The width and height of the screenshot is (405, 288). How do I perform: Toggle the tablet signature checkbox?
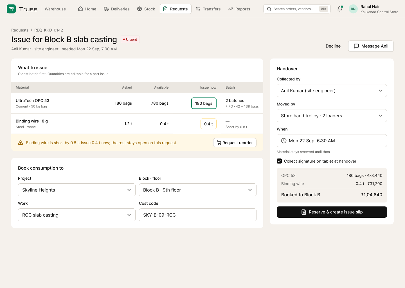pyautogui.click(x=279, y=161)
